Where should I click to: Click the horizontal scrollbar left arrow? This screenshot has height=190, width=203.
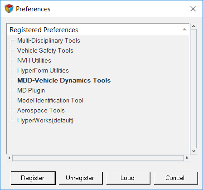point(10,158)
